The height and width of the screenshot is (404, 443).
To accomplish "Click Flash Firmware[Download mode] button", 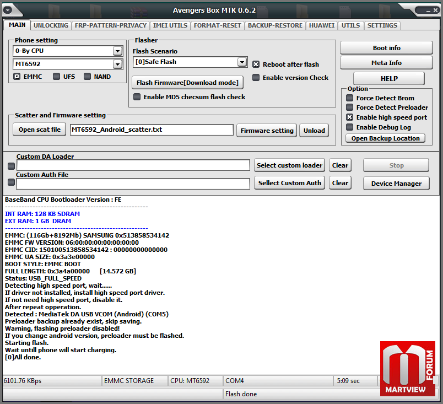I will pyautogui.click(x=188, y=83).
